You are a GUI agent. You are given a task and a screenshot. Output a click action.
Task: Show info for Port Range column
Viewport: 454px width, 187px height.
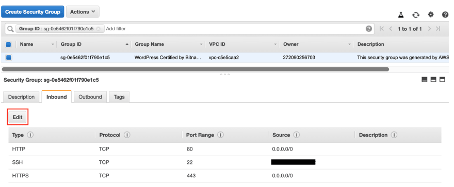click(x=221, y=135)
